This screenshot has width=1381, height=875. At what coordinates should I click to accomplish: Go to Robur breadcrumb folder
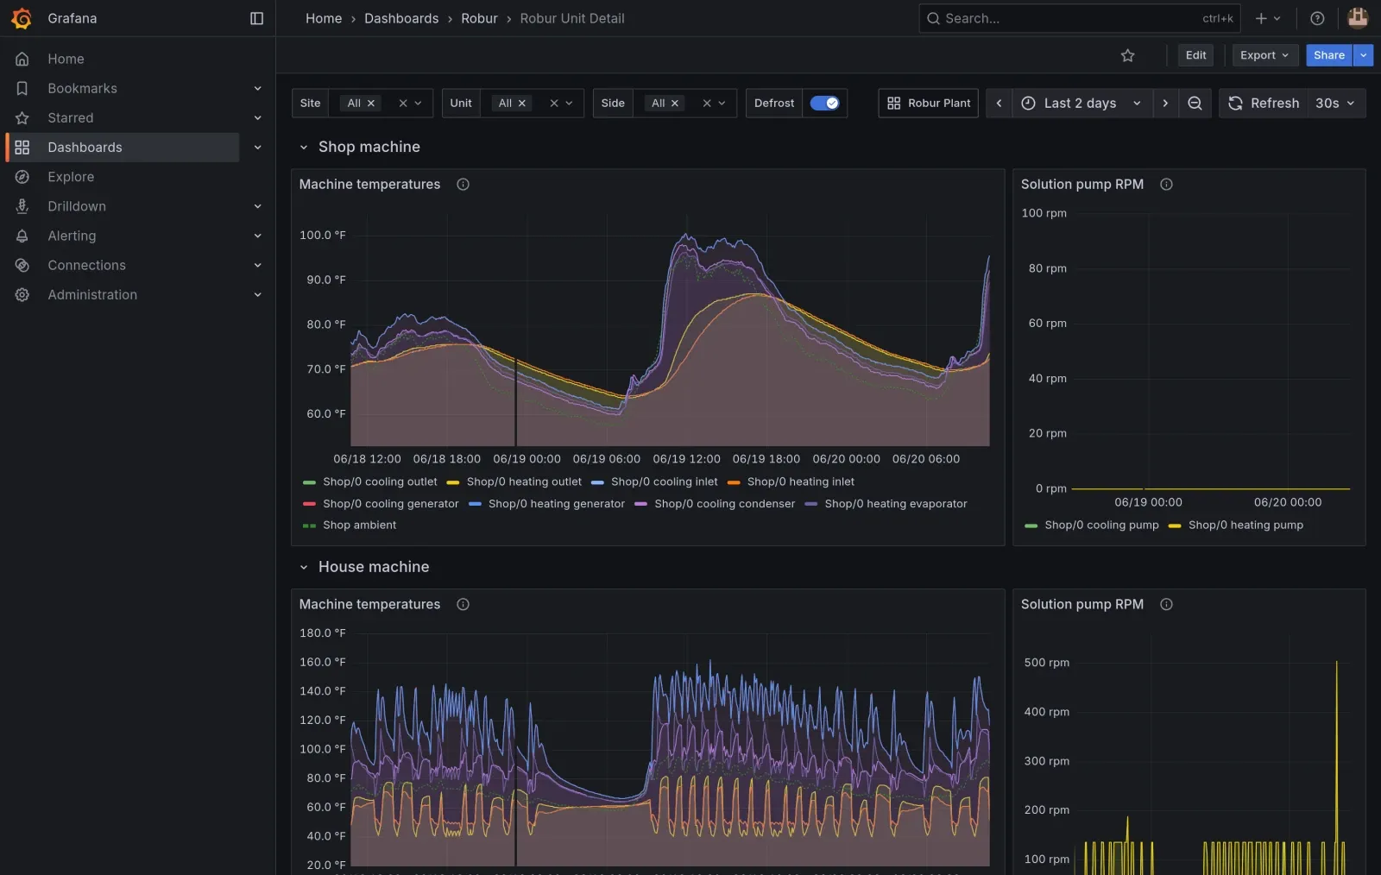pos(479,18)
